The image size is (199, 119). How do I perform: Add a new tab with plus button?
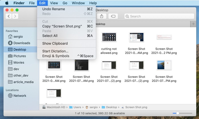193,24
